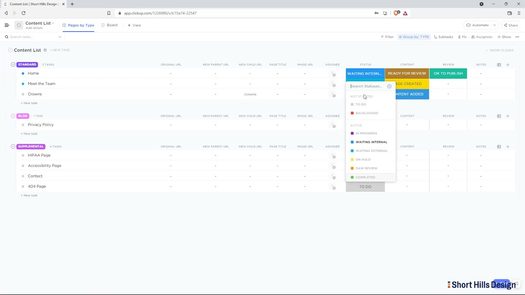Image resolution: width=525 pixels, height=295 pixels.
Task: Open the Automate dropdown arrow
Action: click(494, 25)
